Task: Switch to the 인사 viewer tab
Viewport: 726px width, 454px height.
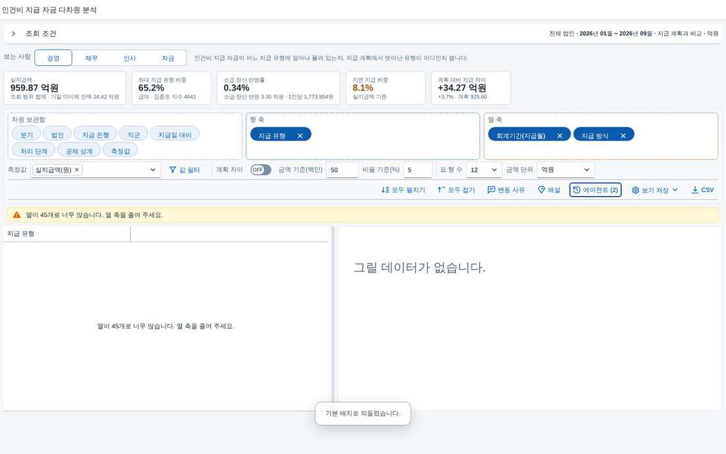Action: pyautogui.click(x=129, y=58)
